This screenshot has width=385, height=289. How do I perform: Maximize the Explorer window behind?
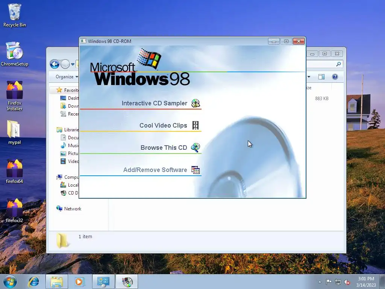tap(324, 53)
